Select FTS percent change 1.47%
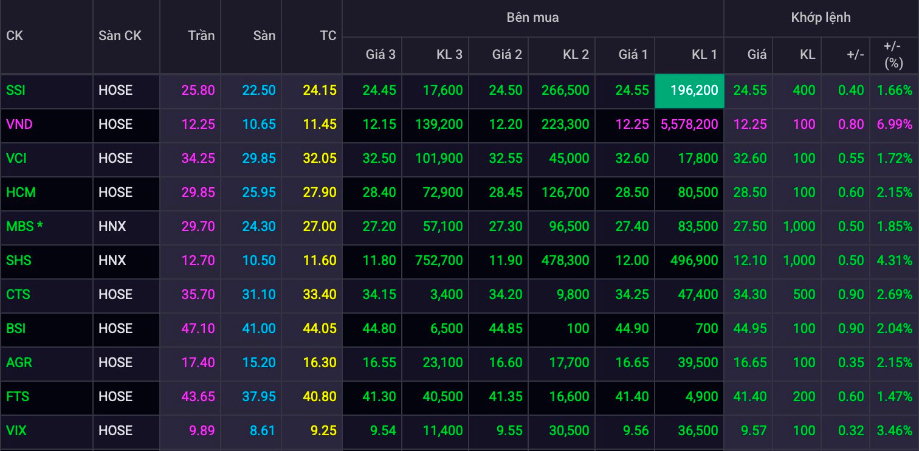Image resolution: width=919 pixels, height=451 pixels. point(895,397)
